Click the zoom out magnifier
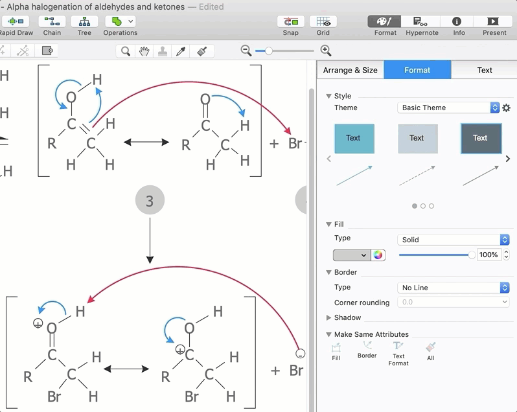Image resolution: width=517 pixels, height=412 pixels. point(246,51)
